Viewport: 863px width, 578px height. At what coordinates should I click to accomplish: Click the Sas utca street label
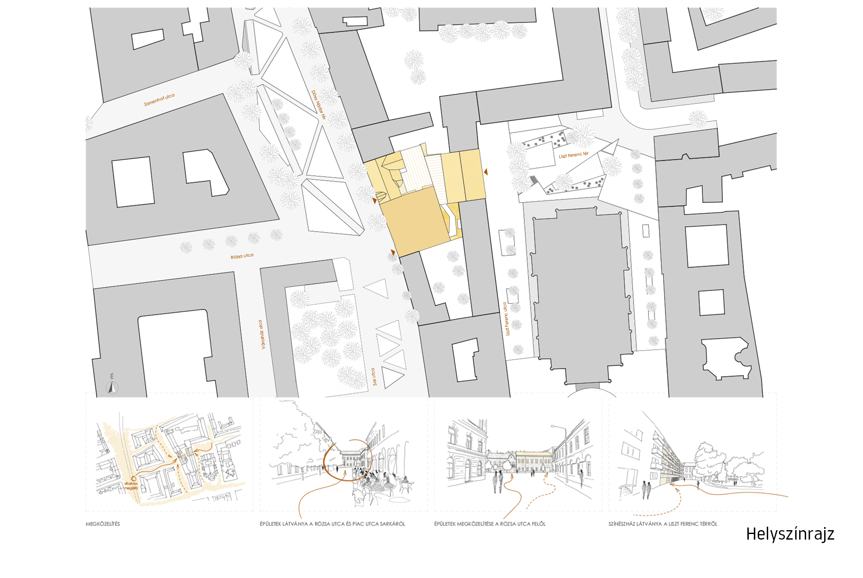coord(374,377)
